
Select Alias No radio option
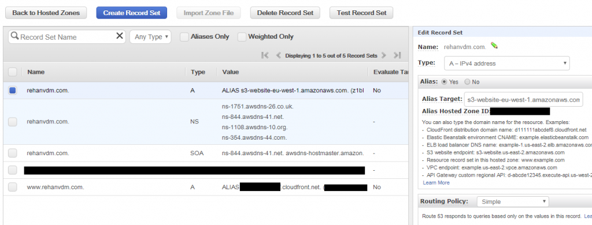point(467,82)
